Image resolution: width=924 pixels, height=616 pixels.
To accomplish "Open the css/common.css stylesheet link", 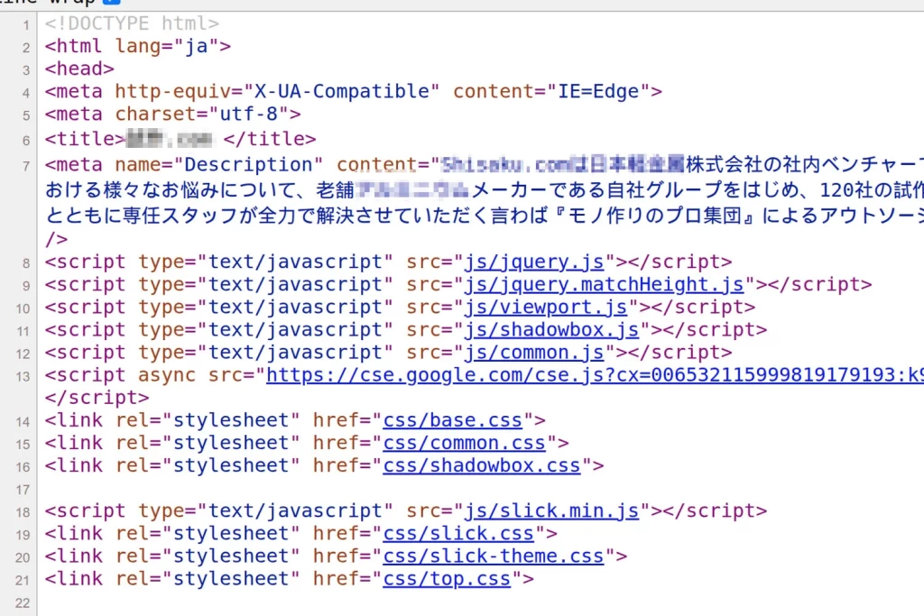I will tap(465, 442).
